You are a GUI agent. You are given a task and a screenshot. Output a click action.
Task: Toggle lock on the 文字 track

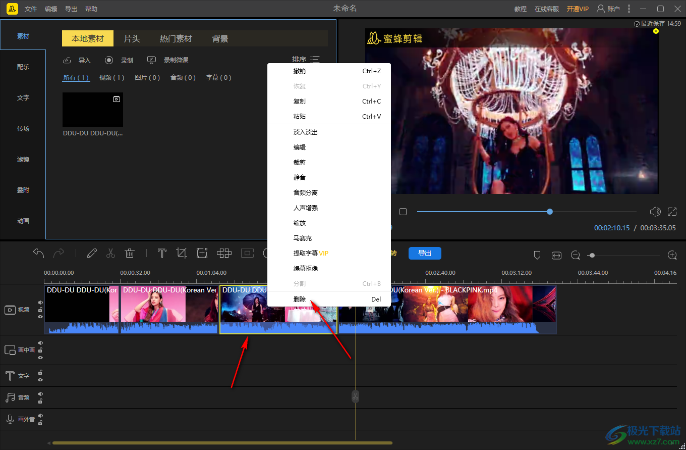(40, 373)
